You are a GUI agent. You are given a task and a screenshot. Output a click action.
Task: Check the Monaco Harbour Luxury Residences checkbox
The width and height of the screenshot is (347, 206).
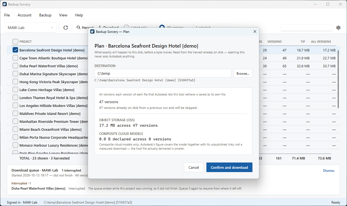[15, 145]
